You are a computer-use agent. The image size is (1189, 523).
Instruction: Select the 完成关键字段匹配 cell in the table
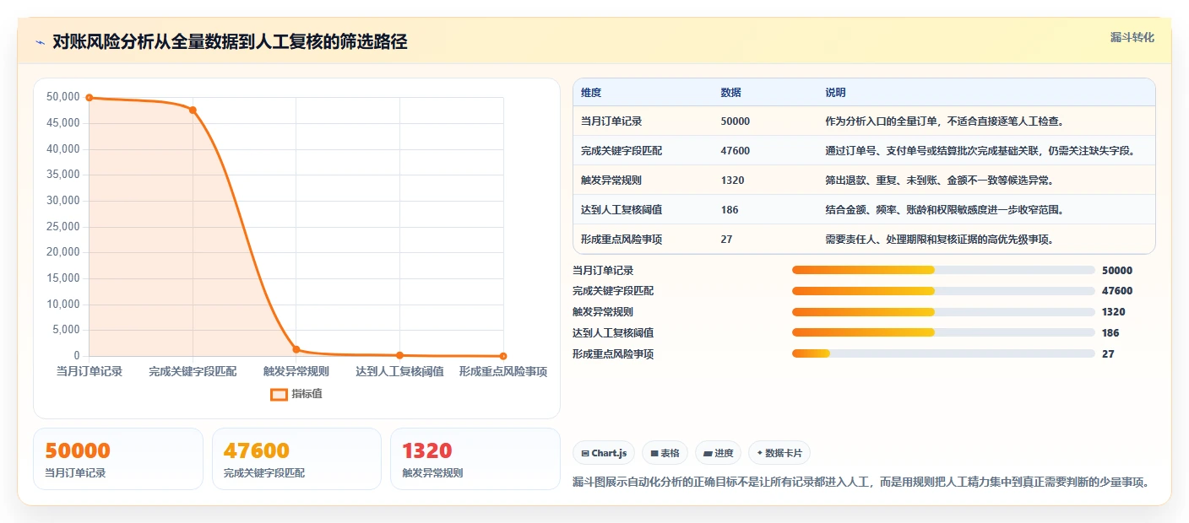click(x=622, y=151)
